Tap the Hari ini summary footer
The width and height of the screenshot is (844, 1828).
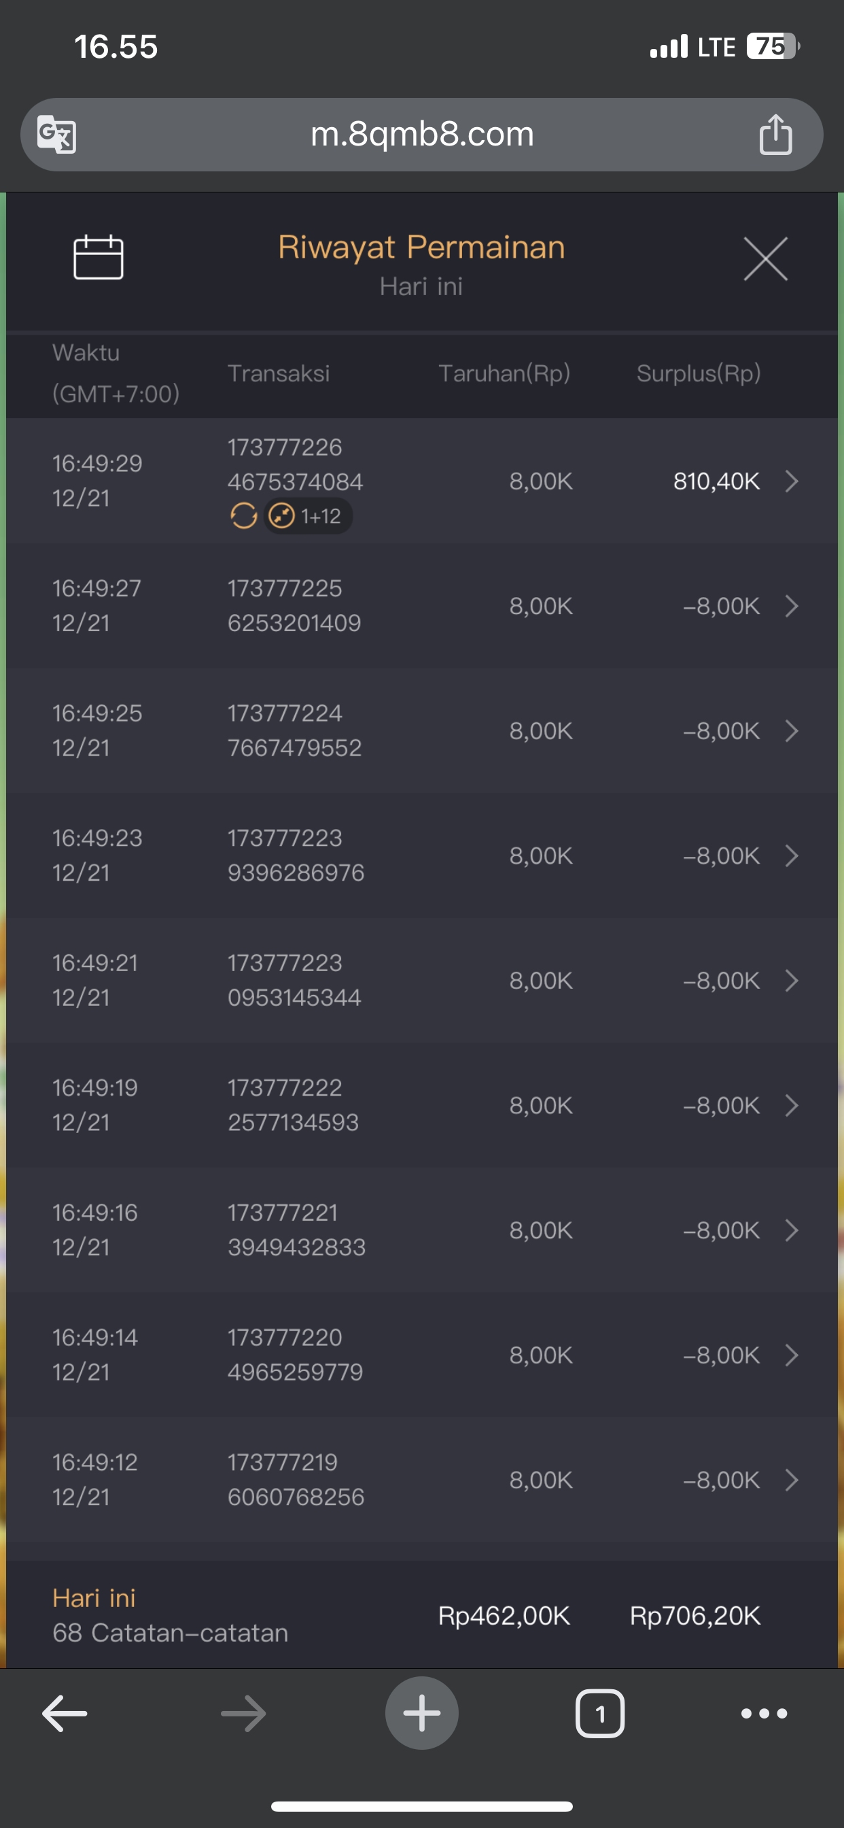tap(422, 1615)
